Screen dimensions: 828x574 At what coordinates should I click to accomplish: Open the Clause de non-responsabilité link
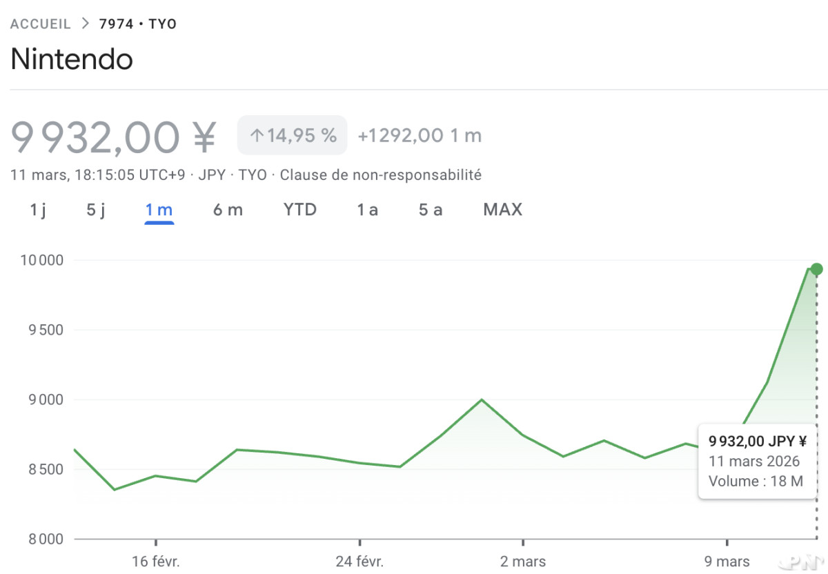pyautogui.click(x=380, y=175)
